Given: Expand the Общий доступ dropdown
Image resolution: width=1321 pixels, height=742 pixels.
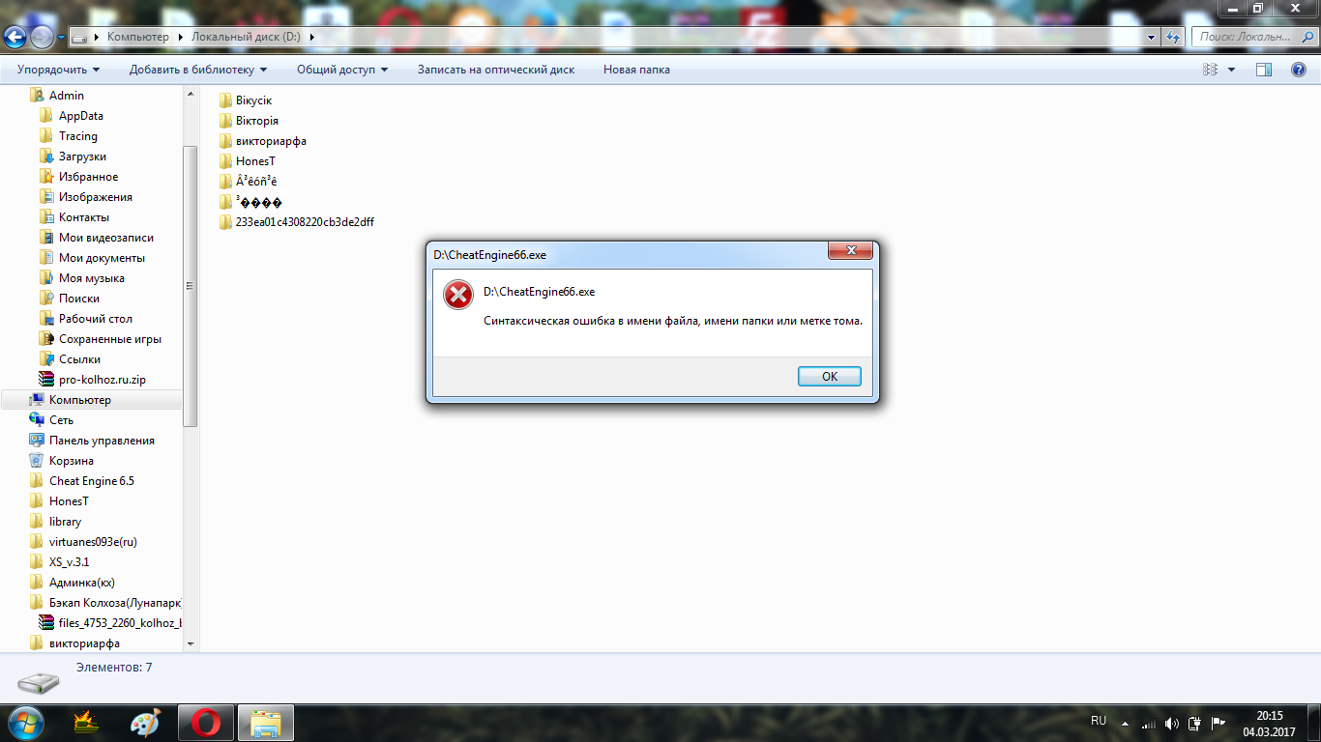Looking at the screenshot, I should 342,70.
